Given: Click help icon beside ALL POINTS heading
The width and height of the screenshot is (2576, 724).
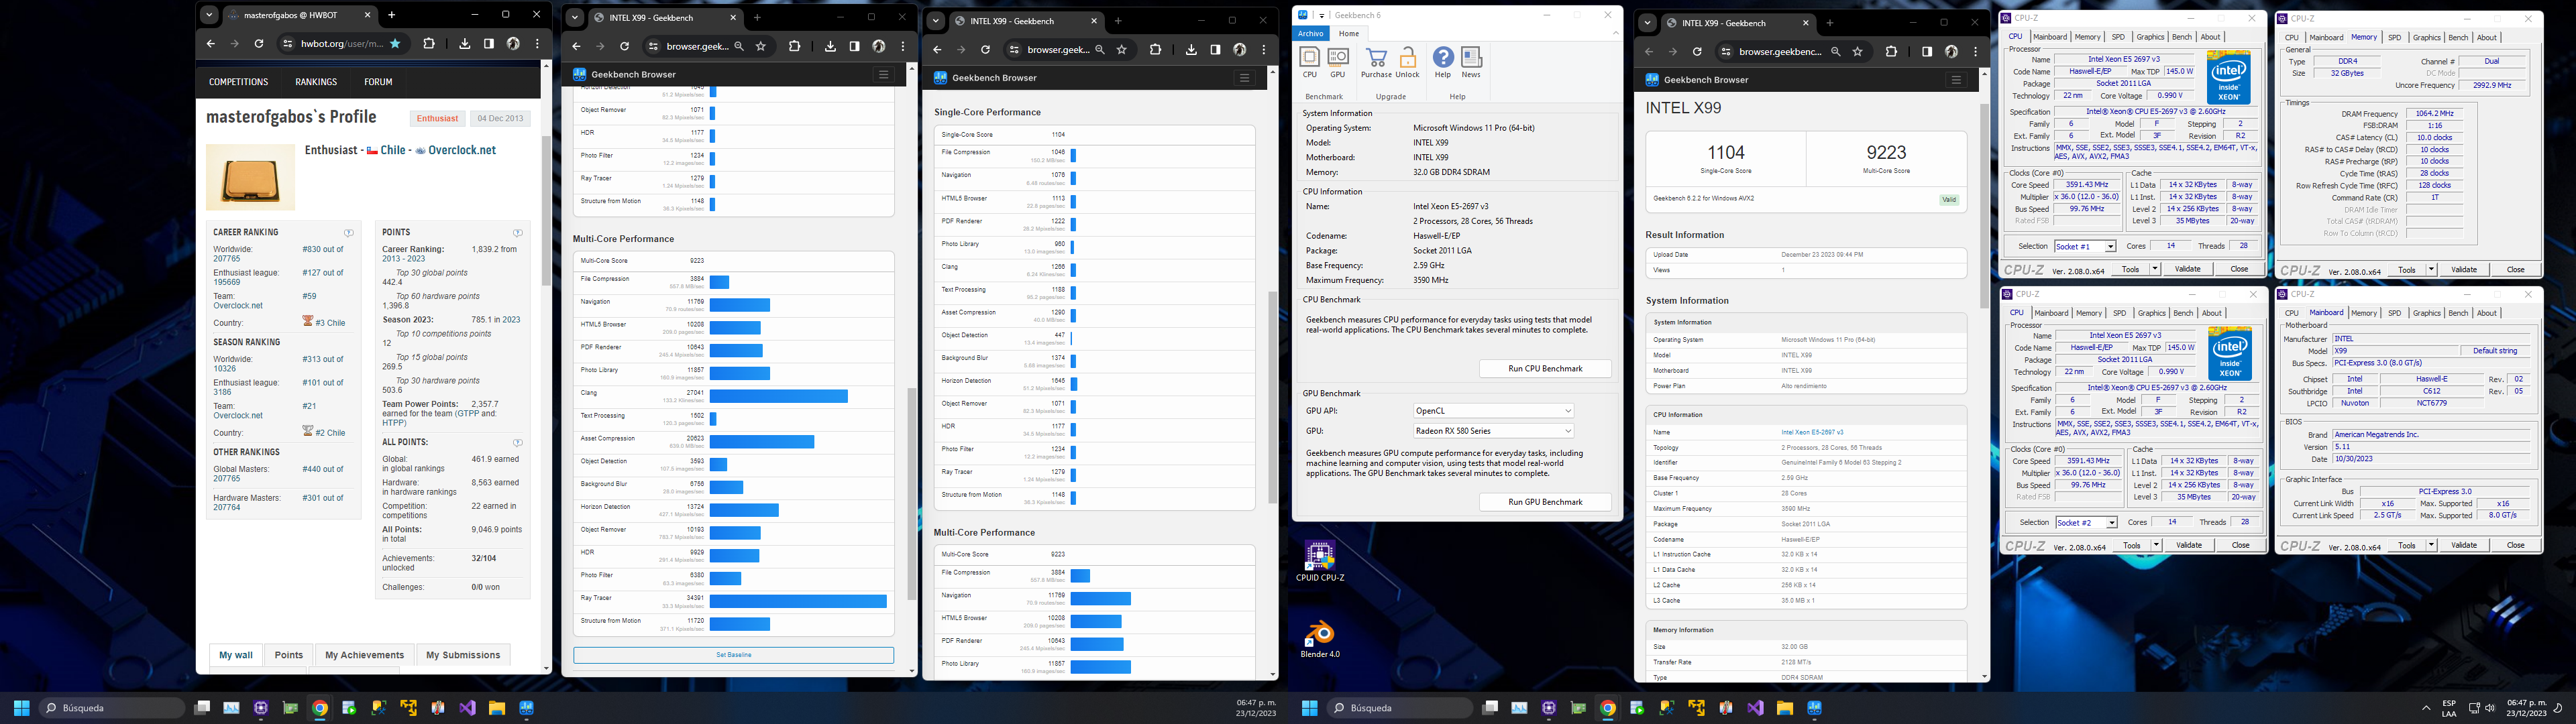Looking at the screenshot, I should click(517, 442).
